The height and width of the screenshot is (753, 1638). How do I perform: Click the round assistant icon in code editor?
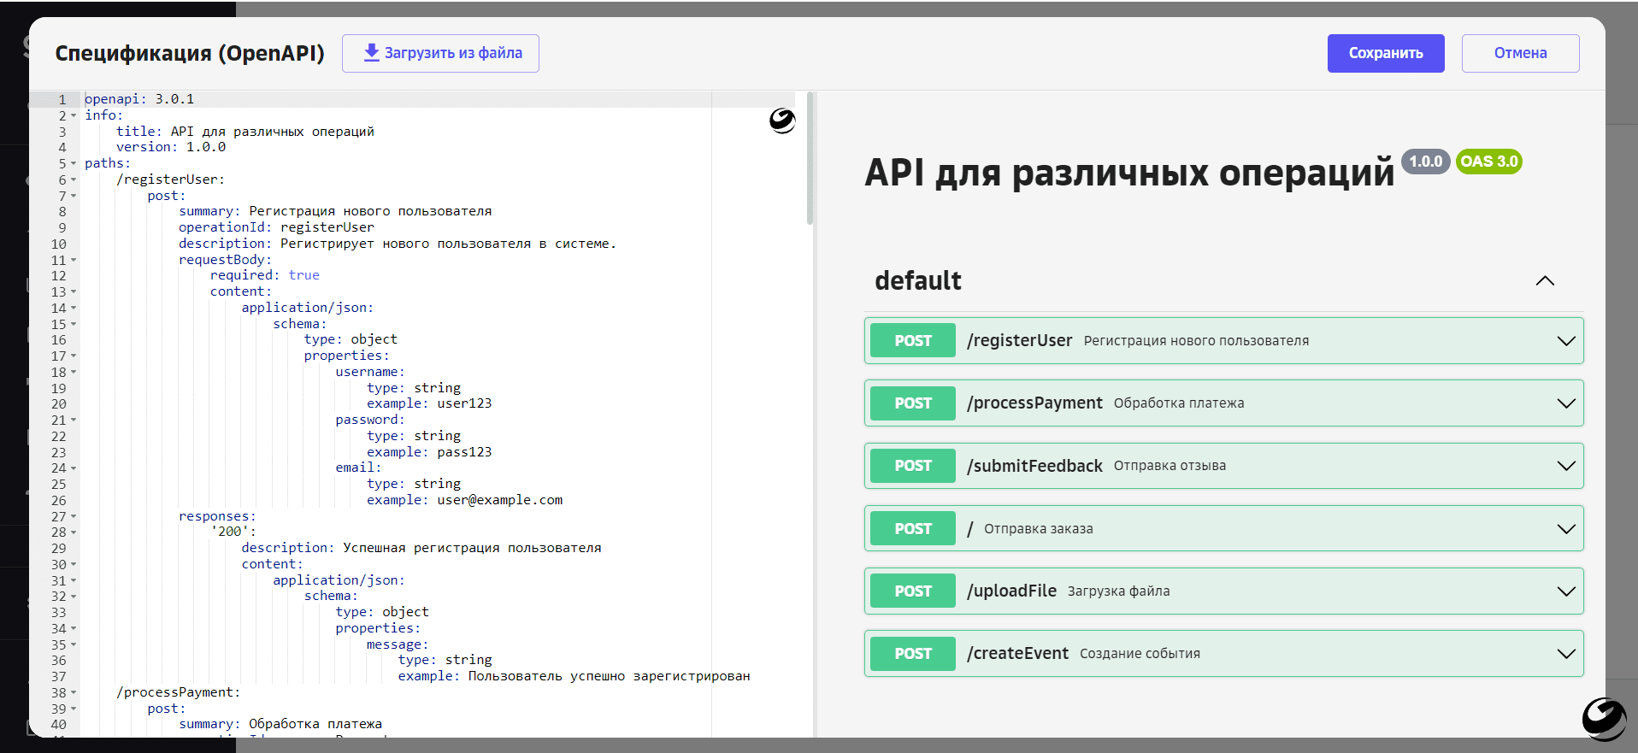coord(782,121)
